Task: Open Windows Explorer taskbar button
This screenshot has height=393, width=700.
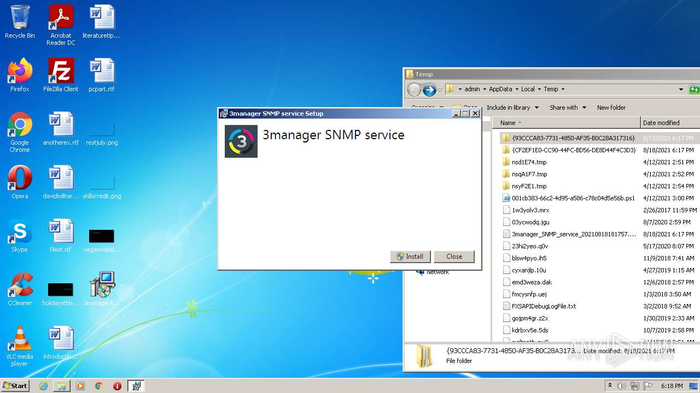Action: click(62, 386)
